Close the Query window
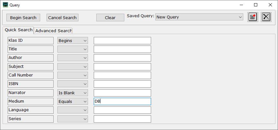 point(270,5)
